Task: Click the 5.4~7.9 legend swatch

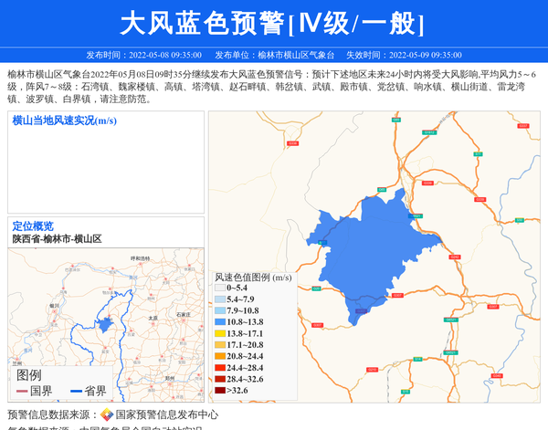Action: pyautogui.click(x=220, y=299)
